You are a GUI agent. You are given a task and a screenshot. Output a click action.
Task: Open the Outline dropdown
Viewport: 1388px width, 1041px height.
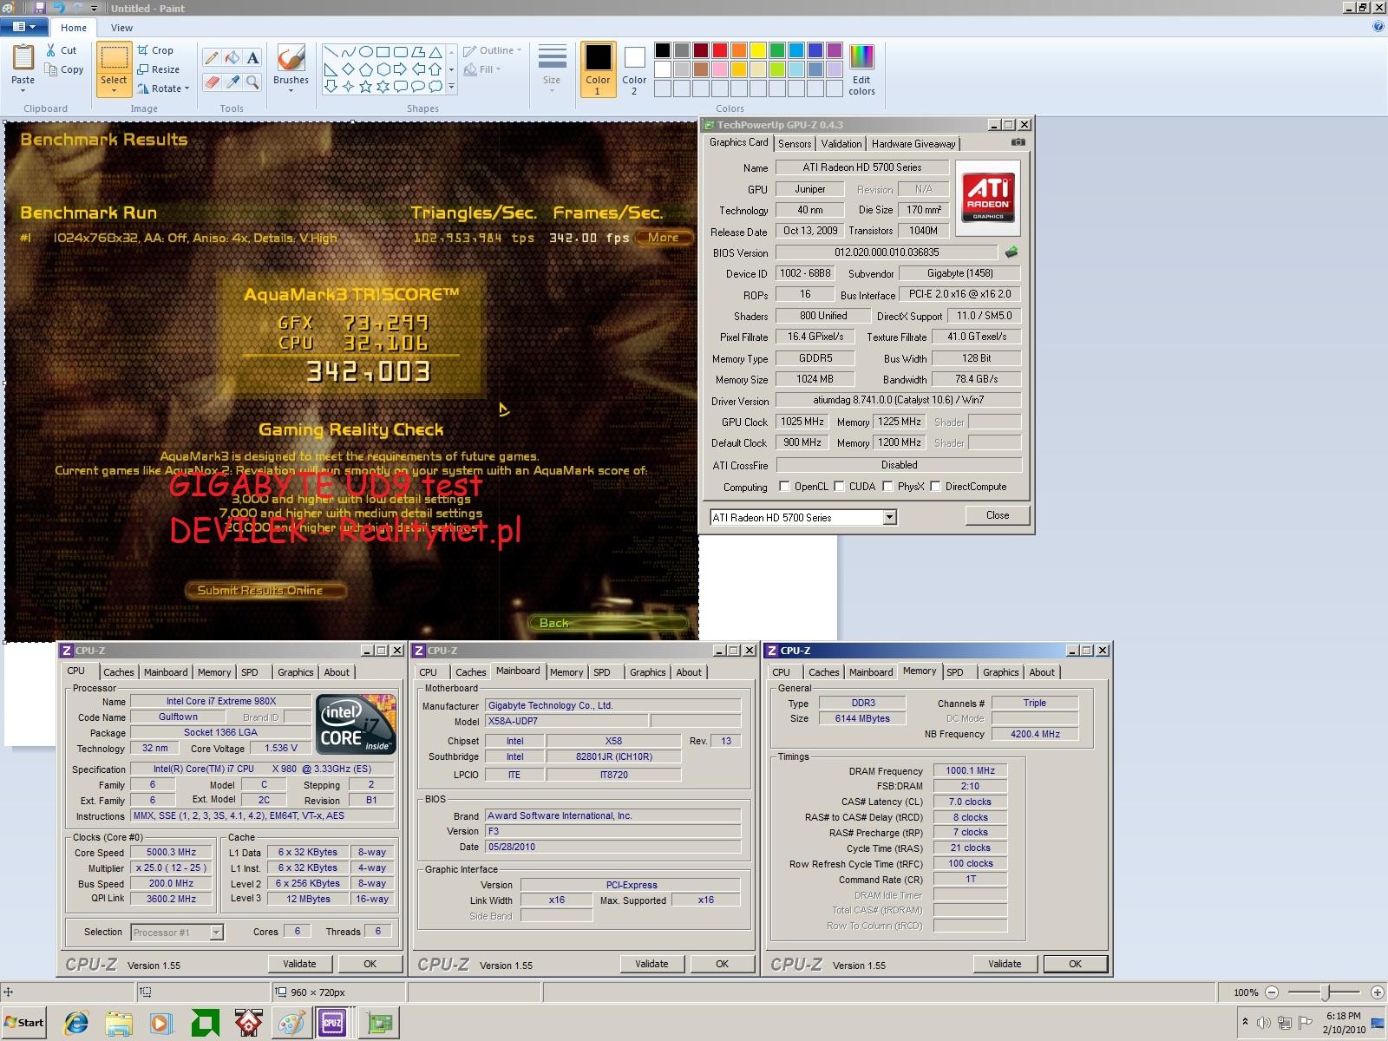click(x=493, y=50)
